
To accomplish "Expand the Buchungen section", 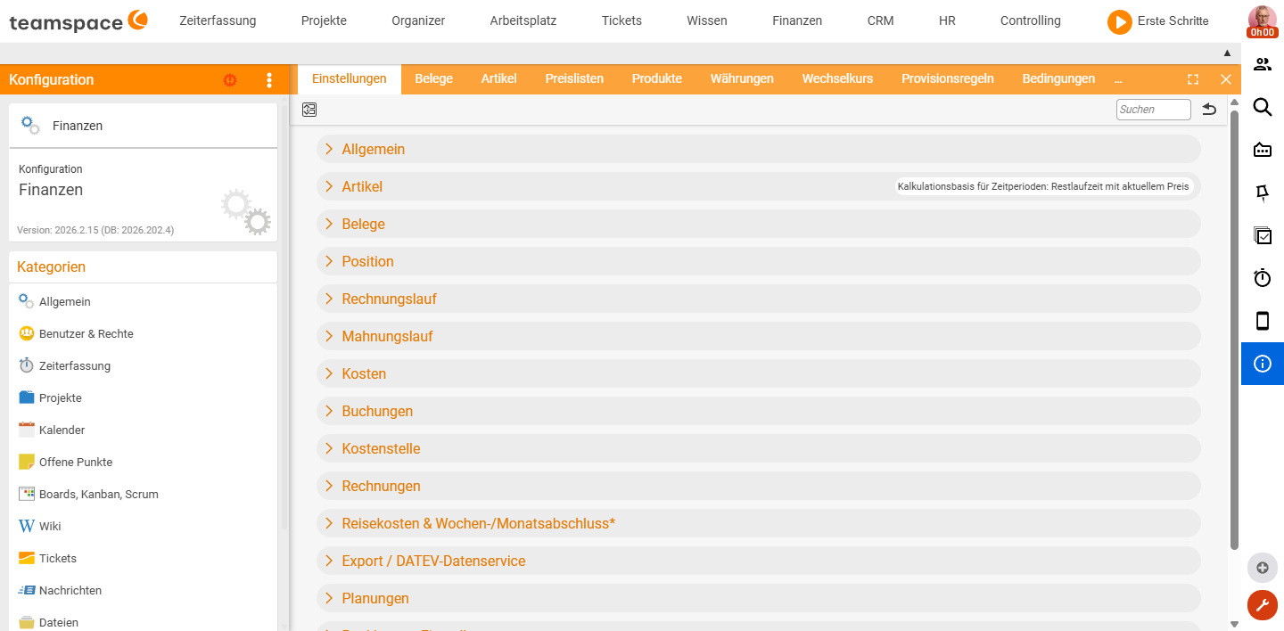I will [x=759, y=411].
